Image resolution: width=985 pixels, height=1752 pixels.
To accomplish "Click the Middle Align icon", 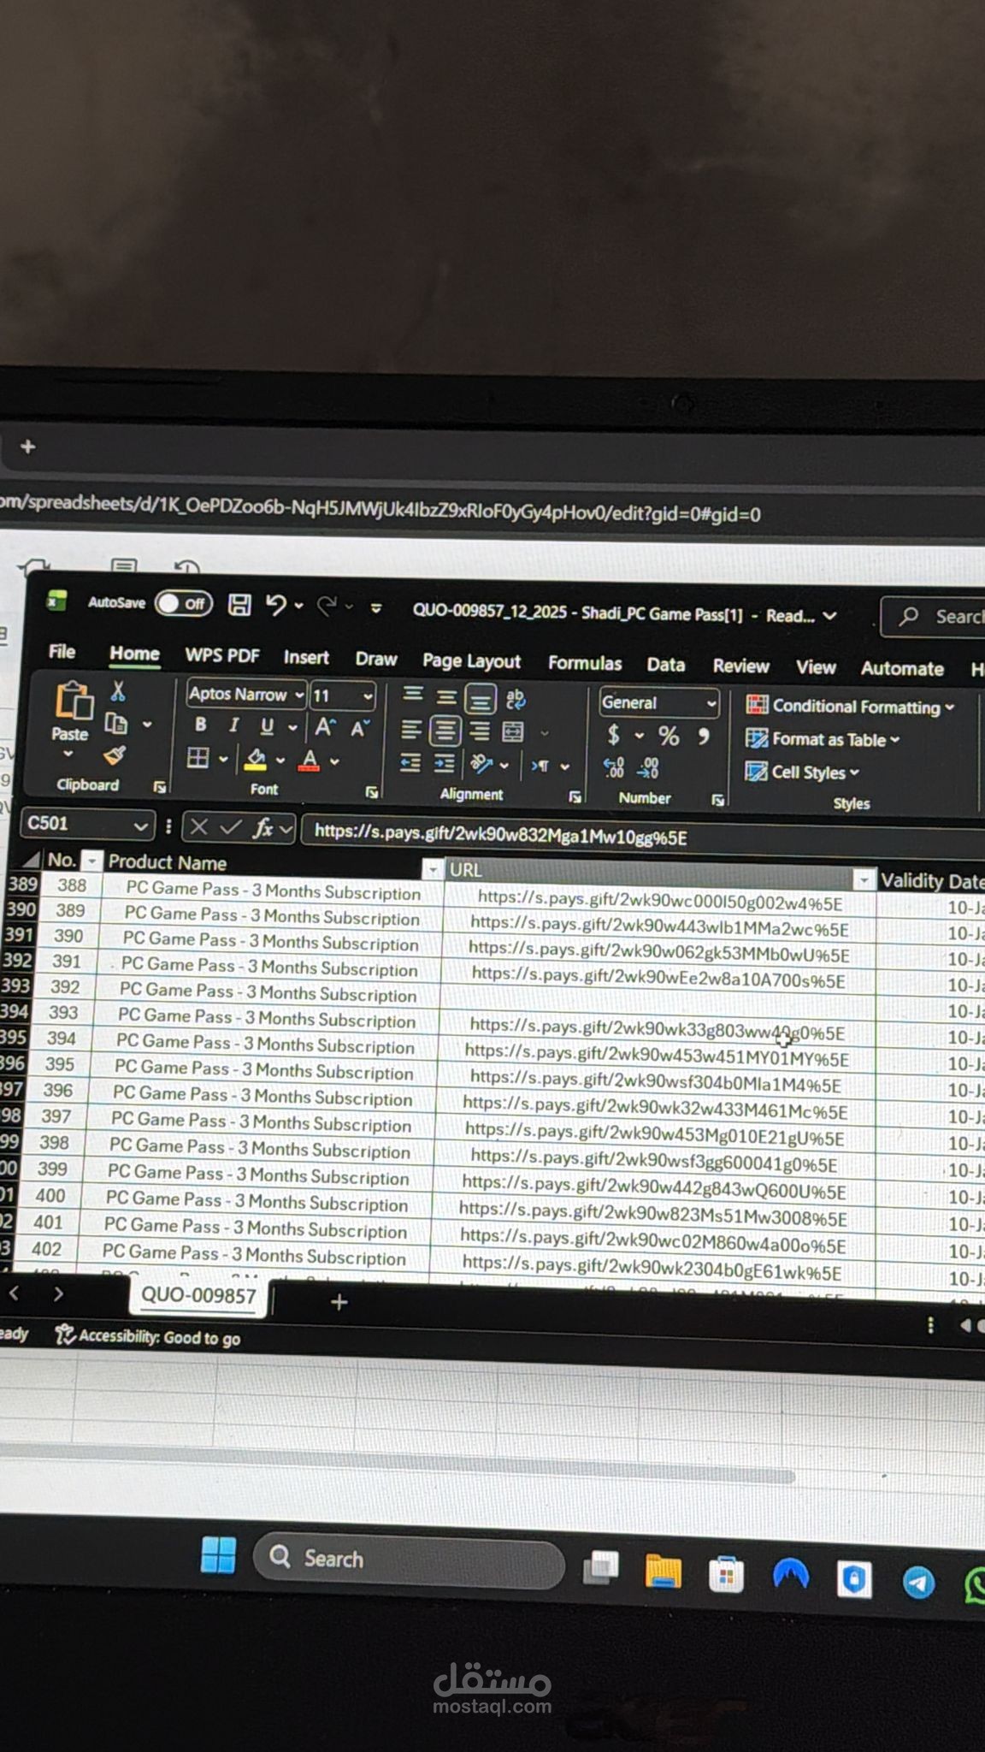I will click(446, 697).
